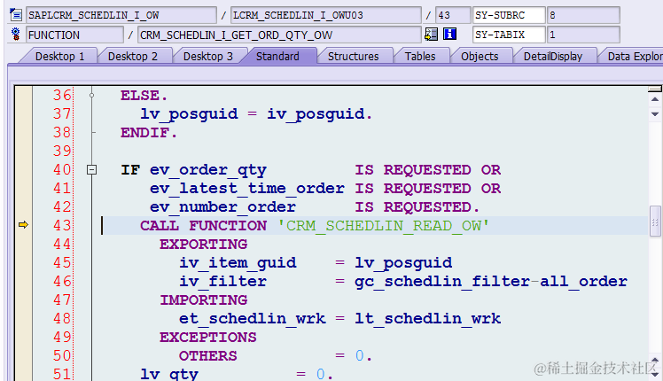This screenshot has height=381, width=663.
Task: Click lt_schedlin_wrk variable on line 48
Action: 427,318
